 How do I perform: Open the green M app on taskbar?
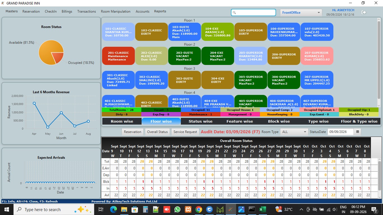[220, 209]
